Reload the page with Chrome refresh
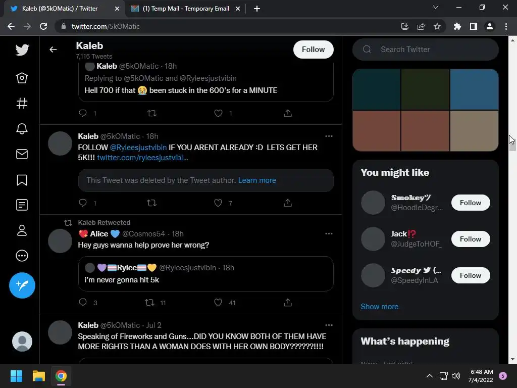 (43, 26)
